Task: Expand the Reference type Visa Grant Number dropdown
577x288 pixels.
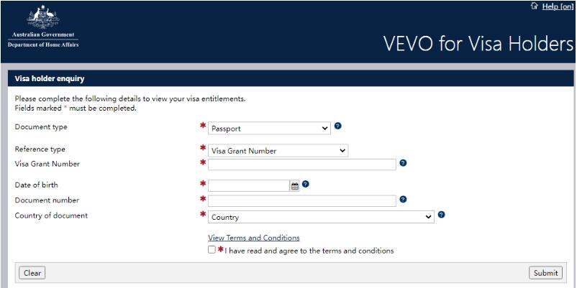Action: [278, 151]
